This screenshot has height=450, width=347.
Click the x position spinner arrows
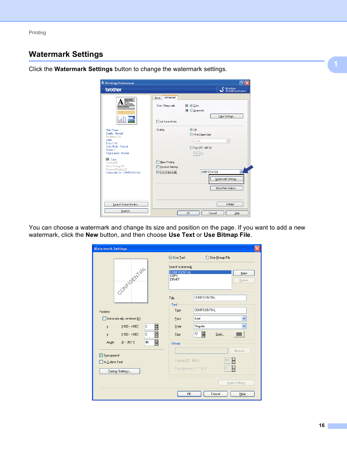point(156,327)
